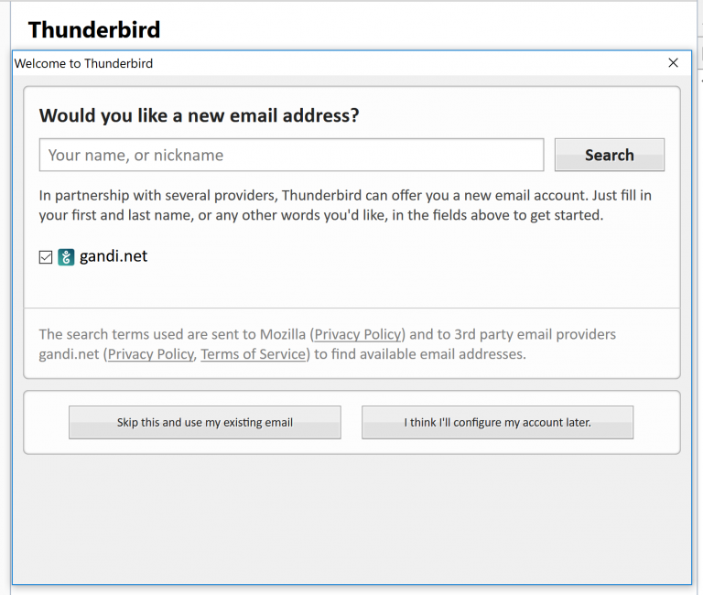The image size is (703, 595).
Task: Close the Welcome to Thunderbird dialog
Action: click(x=673, y=63)
